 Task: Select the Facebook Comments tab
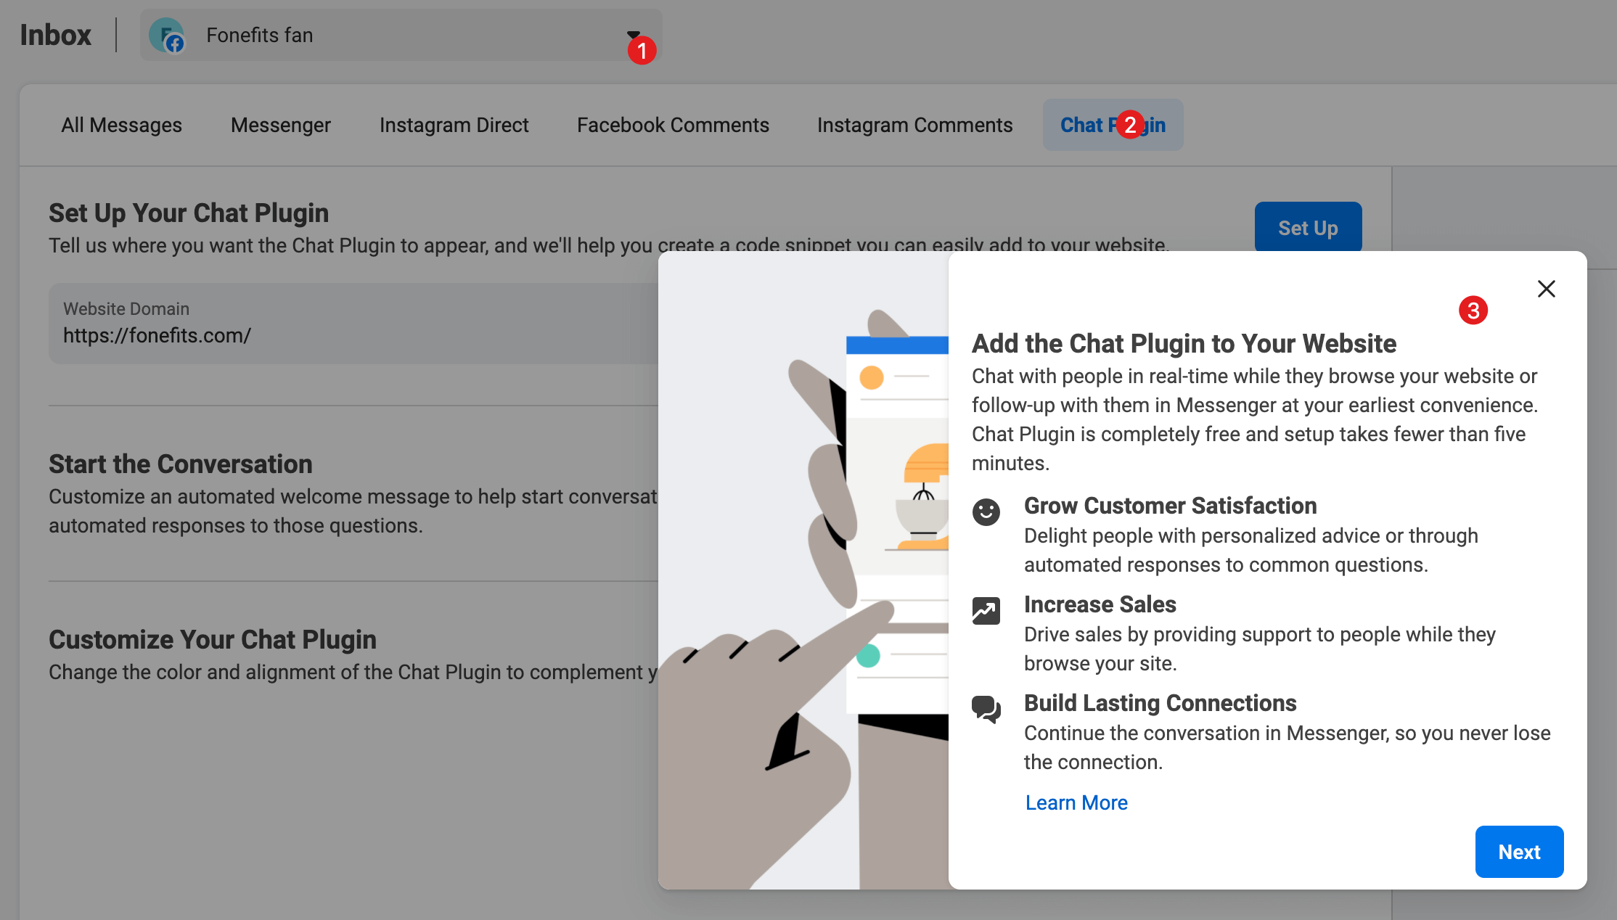click(672, 125)
